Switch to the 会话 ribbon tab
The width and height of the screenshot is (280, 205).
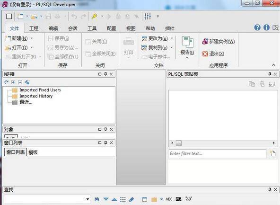[73, 28]
